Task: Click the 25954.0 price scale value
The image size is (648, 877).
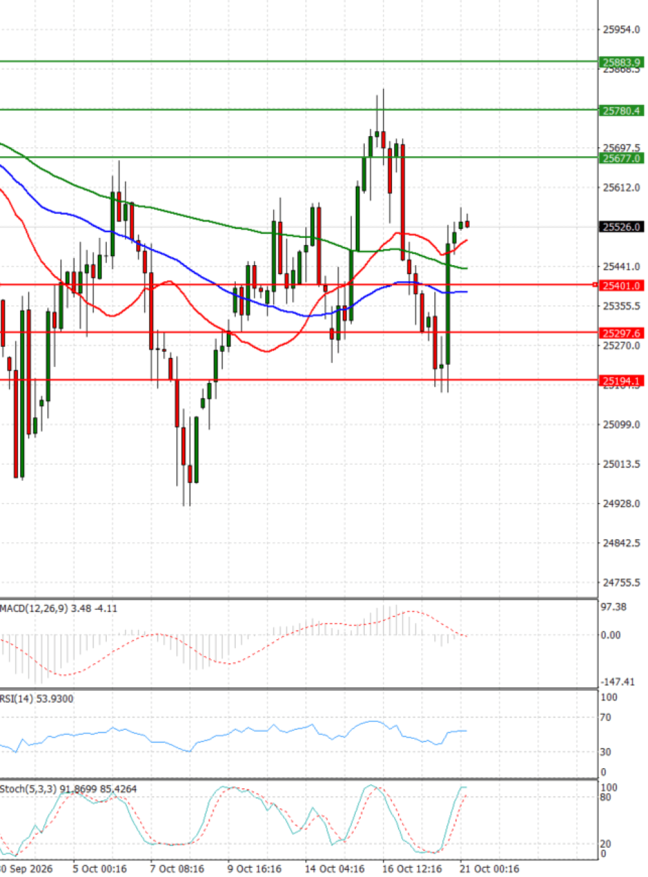Action: pos(621,29)
